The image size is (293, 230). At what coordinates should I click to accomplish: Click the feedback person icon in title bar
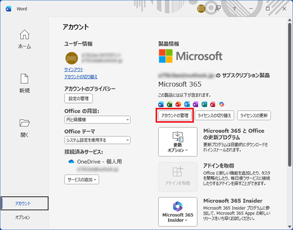[218, 9]
